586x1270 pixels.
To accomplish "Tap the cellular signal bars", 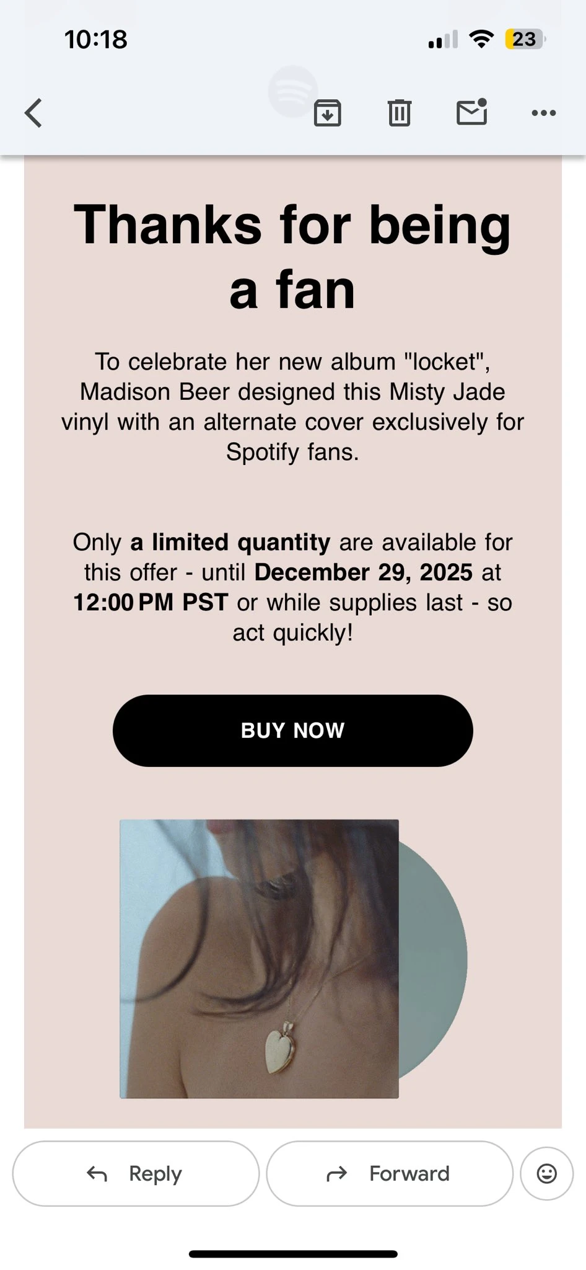I will [x=442, y=40].
